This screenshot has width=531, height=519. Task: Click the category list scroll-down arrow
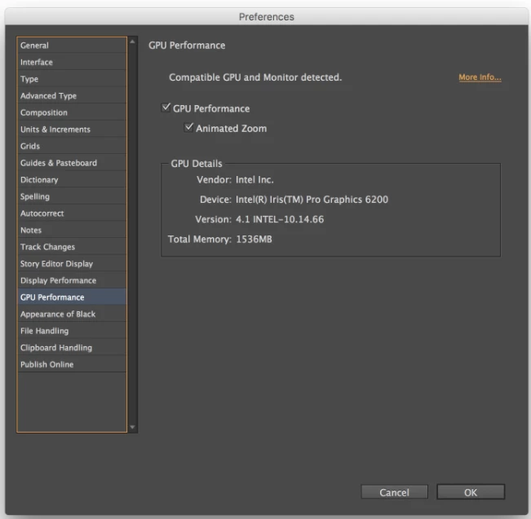tap(132, 427)
